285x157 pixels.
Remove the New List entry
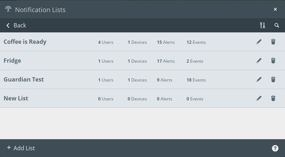point(273,98)
